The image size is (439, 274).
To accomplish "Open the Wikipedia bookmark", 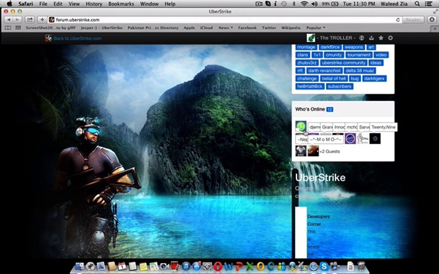I will click(291, 28).
